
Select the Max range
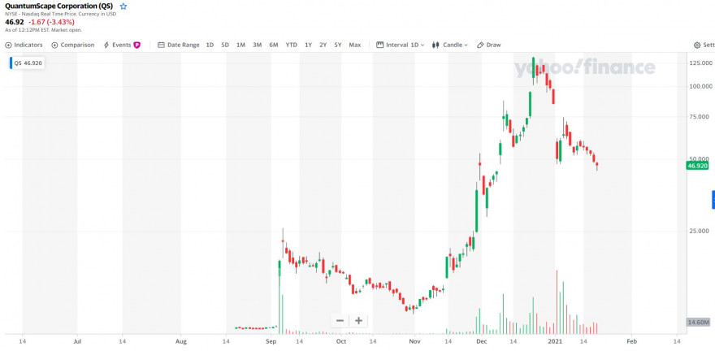[355, 45]
